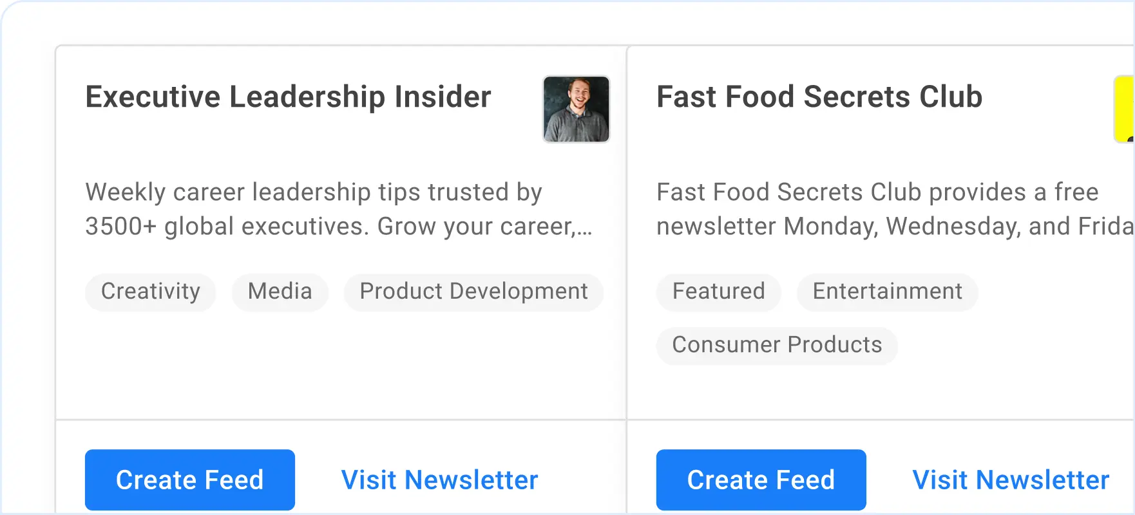Click Create Feed for Executive Leadership Insider
The height and width of the screenshot is (515, 1135).
189,479
